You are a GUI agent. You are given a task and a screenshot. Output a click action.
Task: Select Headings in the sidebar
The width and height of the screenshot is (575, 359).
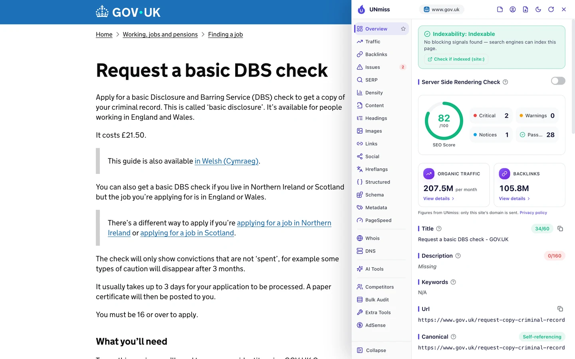tap(381, 118)
